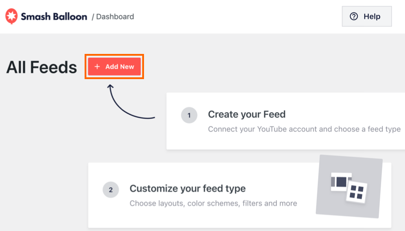Click the Smash Balloon brand name text

click(x=54, y=17)
